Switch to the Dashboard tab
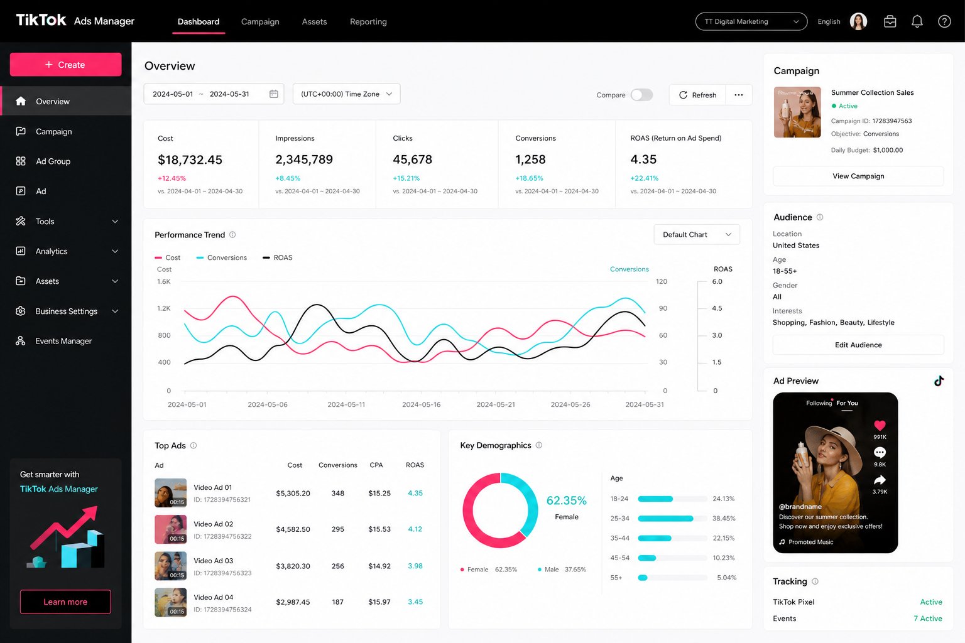The height and width of the screenshot is (643, 965). point(199,21)
